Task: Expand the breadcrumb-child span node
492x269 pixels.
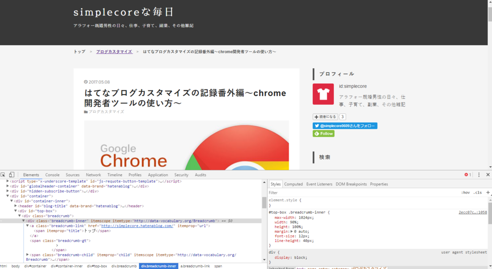Action: point(27,255)
